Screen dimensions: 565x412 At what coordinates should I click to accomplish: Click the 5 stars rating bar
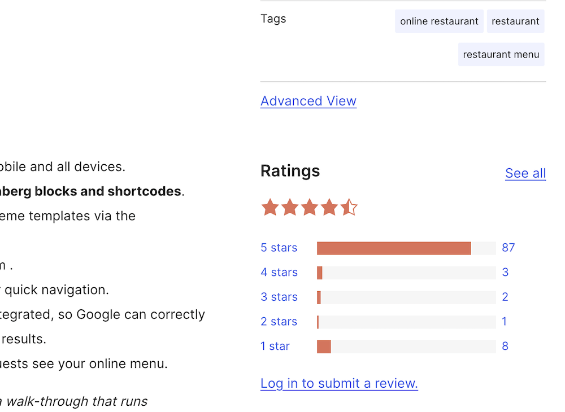406,248
